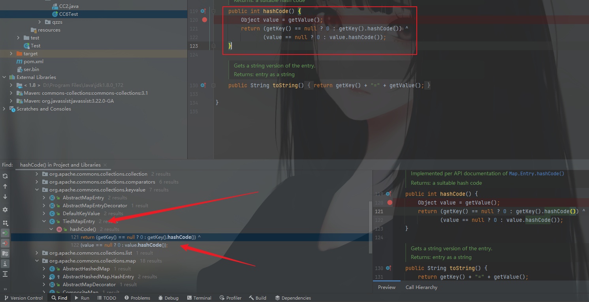Expand Maven commons-collections 3.1 library
Screen dimensions: 589x302
pos(11,93)
